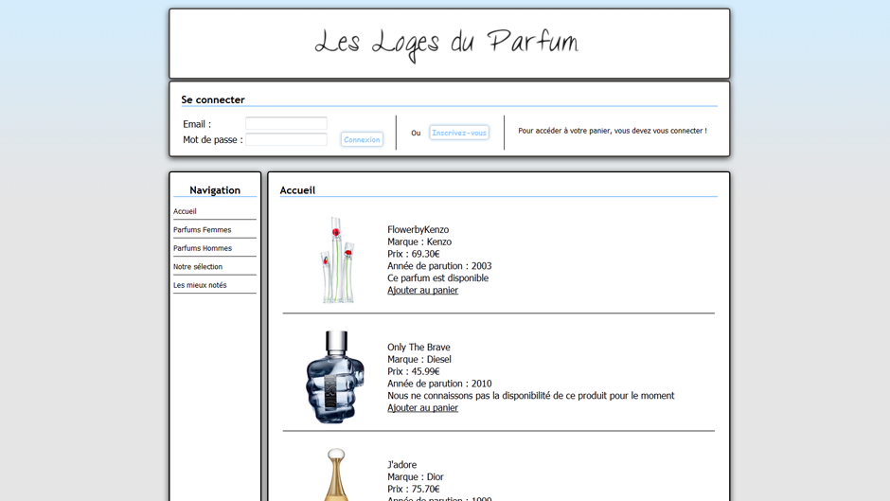This screenshot has height=501, width=890.
Task: Click the Marque : Kenzo text
Action: click(419, 242)
